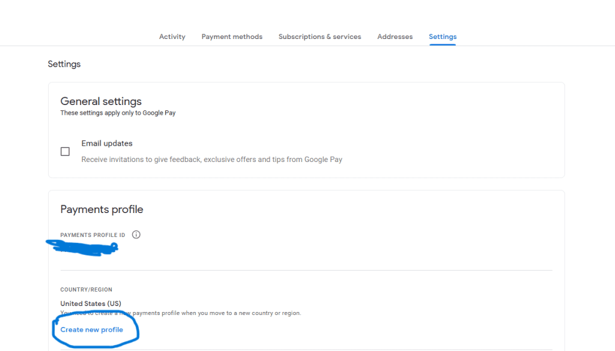Switch to the Payment methods tab

click(x=232, y=37)
